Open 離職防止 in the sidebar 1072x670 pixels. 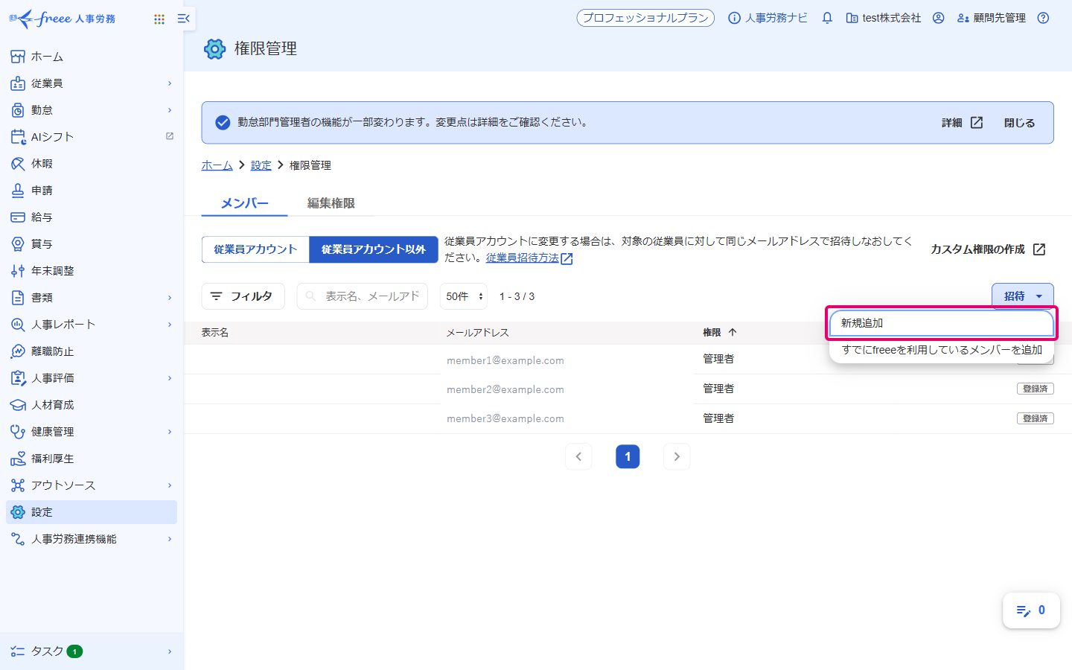click(92, 351)
